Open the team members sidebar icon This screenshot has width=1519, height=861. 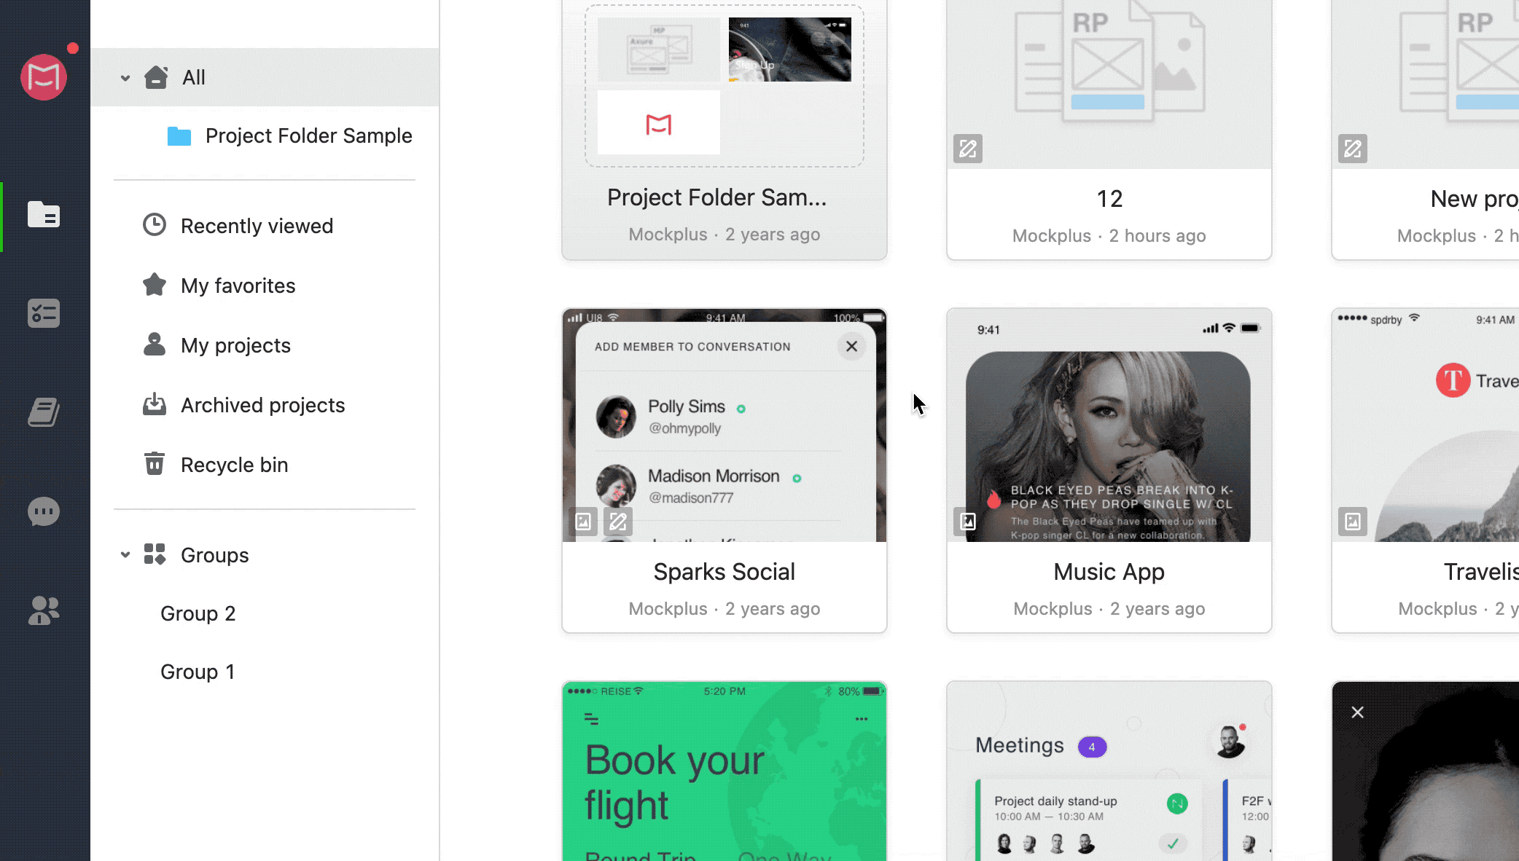pos(44,610)
